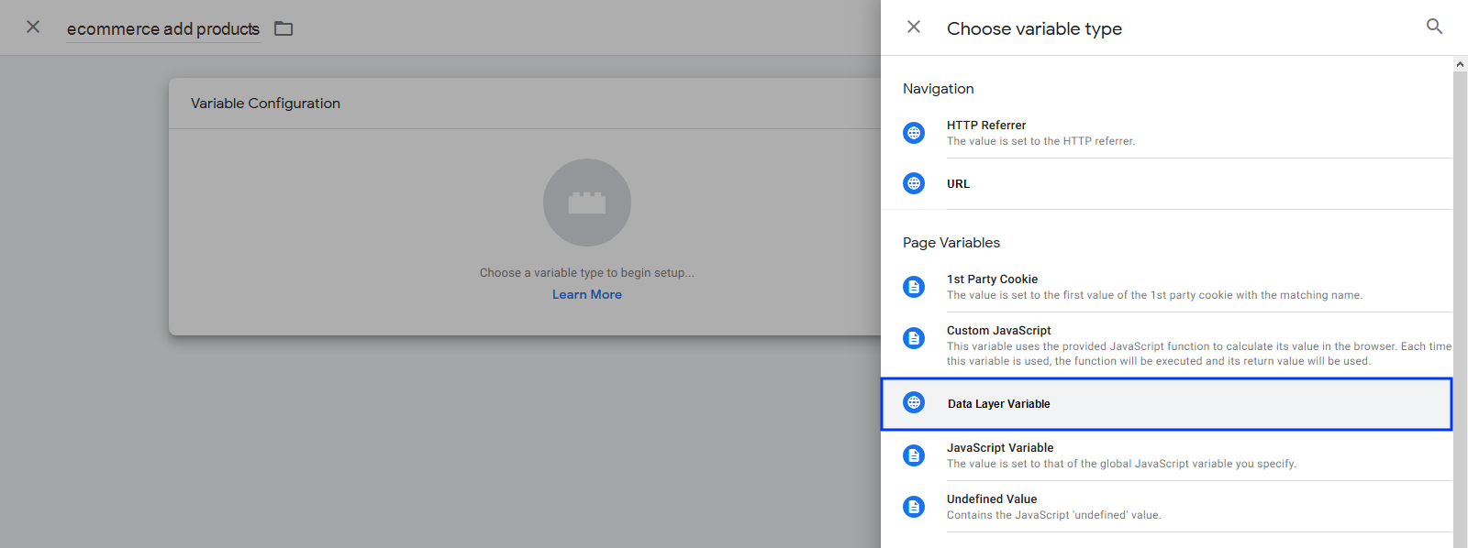
Task: Close the Choose variable type panel
Action: point(914,27)
